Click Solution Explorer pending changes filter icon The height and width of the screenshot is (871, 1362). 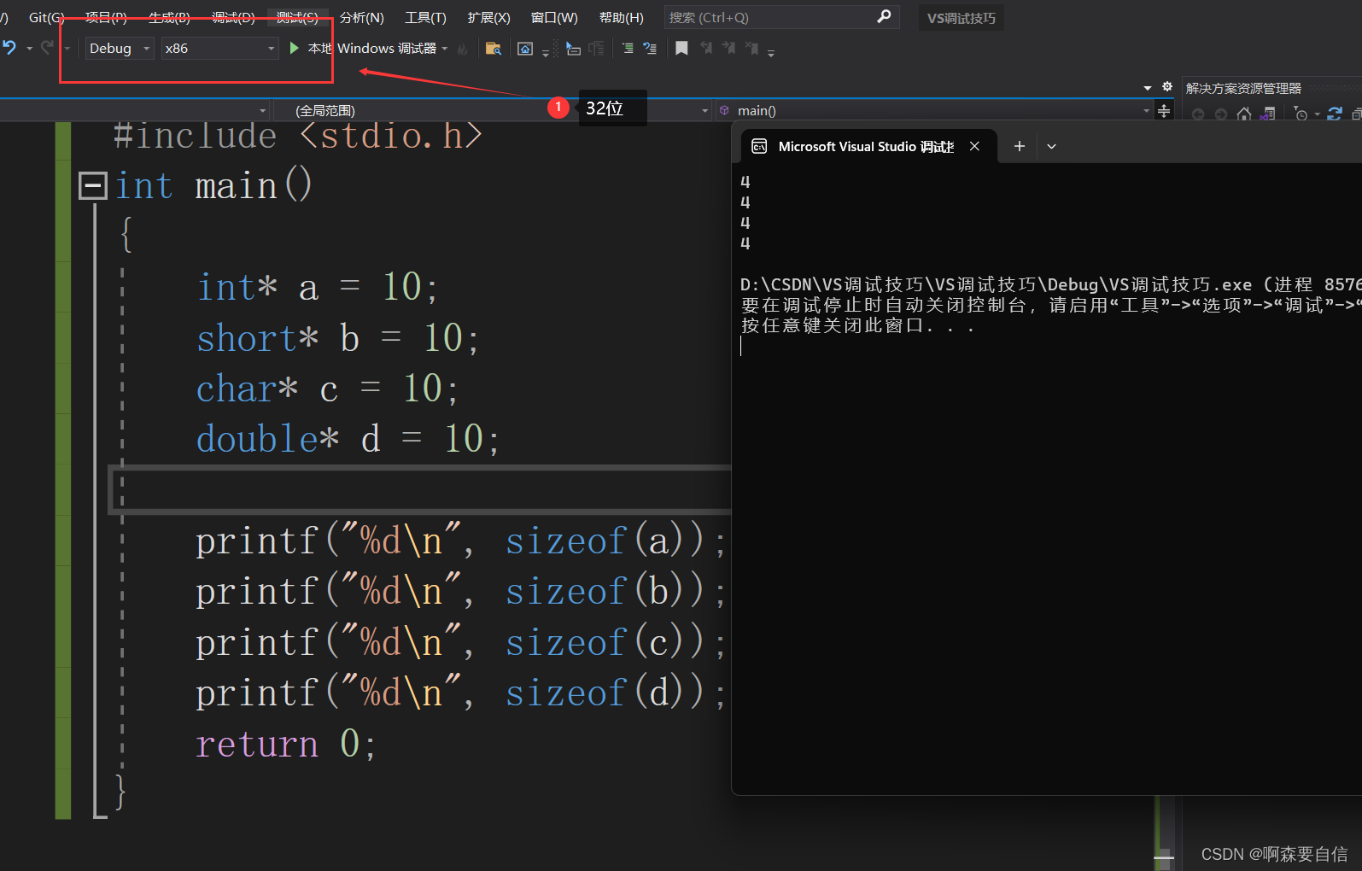tap(1301, 114)
